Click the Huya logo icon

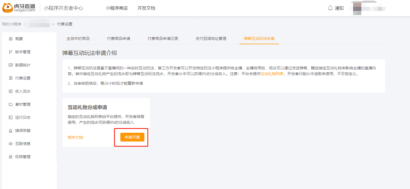(x=7, y=8)
